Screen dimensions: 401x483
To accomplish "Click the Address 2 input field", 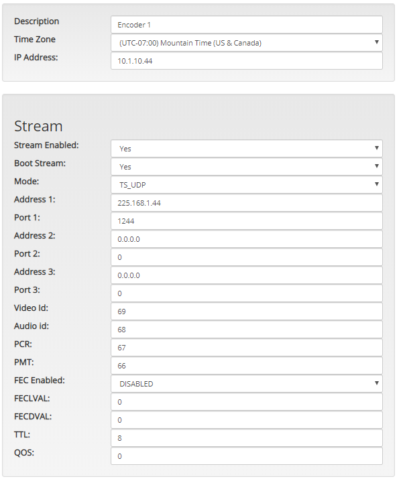I will [x=247, y=239].
